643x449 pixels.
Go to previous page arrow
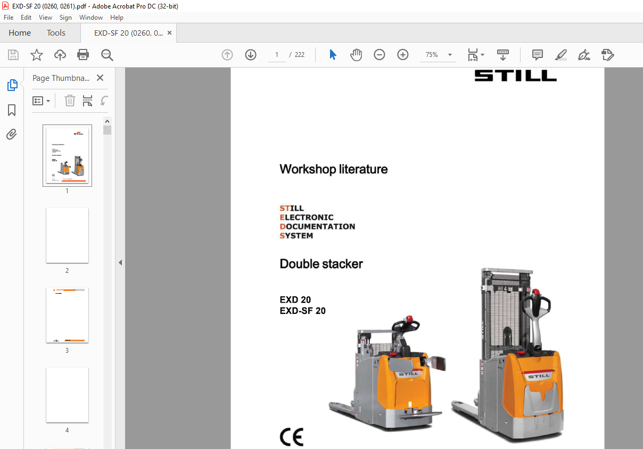(227, 55)
